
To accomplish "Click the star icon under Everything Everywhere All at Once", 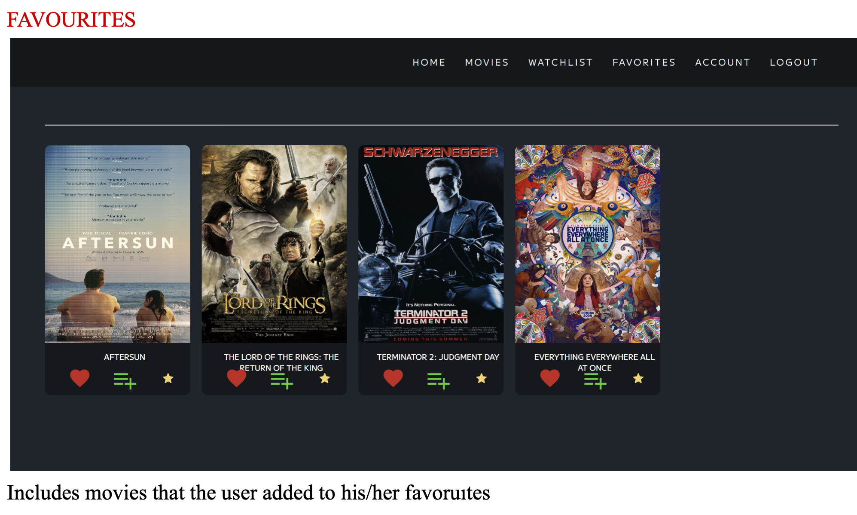I will coord(637,378).
